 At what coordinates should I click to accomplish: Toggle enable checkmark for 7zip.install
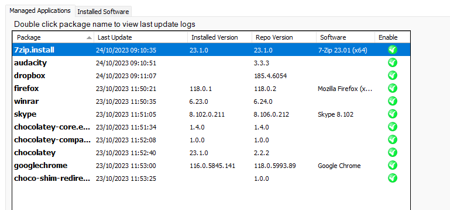point(392,50)
